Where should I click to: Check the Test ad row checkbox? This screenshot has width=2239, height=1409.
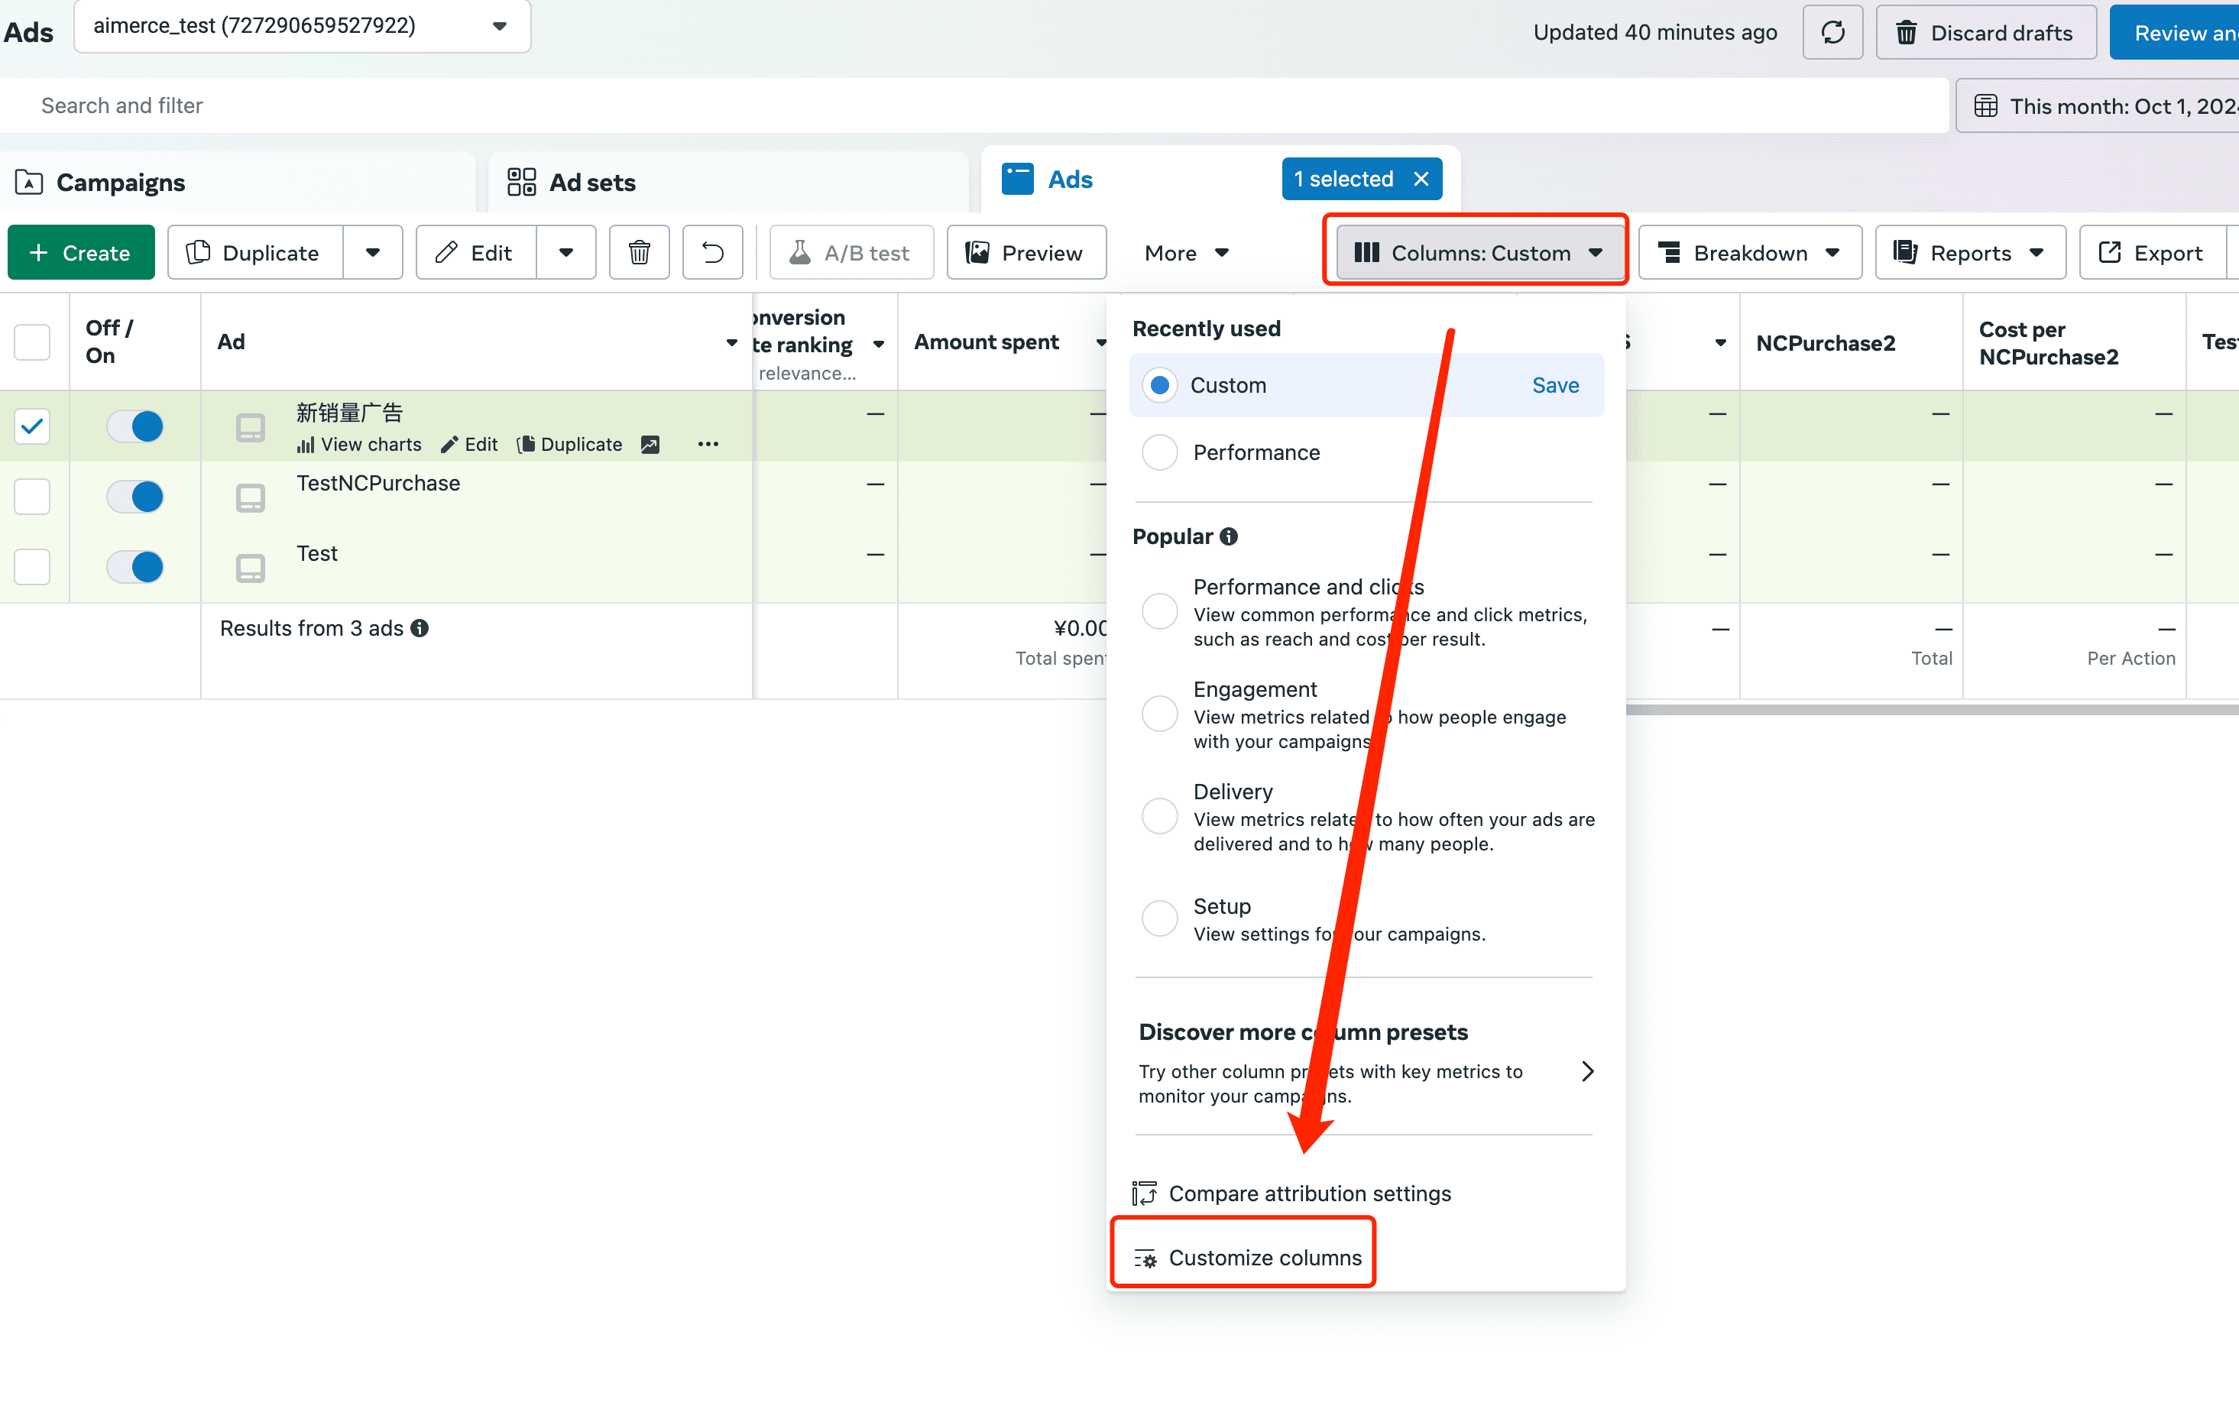coord(33,566)
